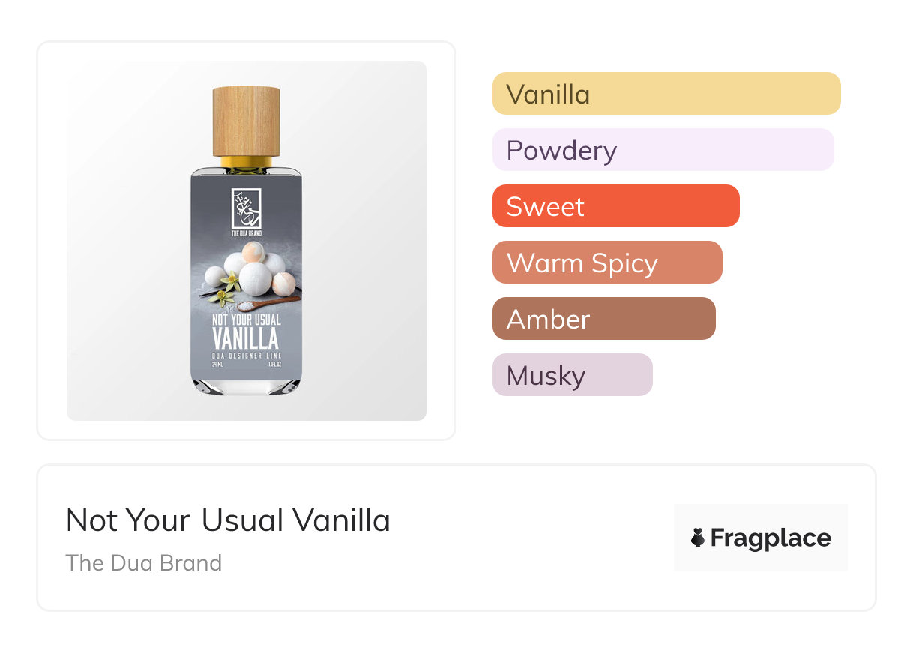
Task: Click "THE DUA BRAND" text under bottle emblem
Action: [246, 234]
